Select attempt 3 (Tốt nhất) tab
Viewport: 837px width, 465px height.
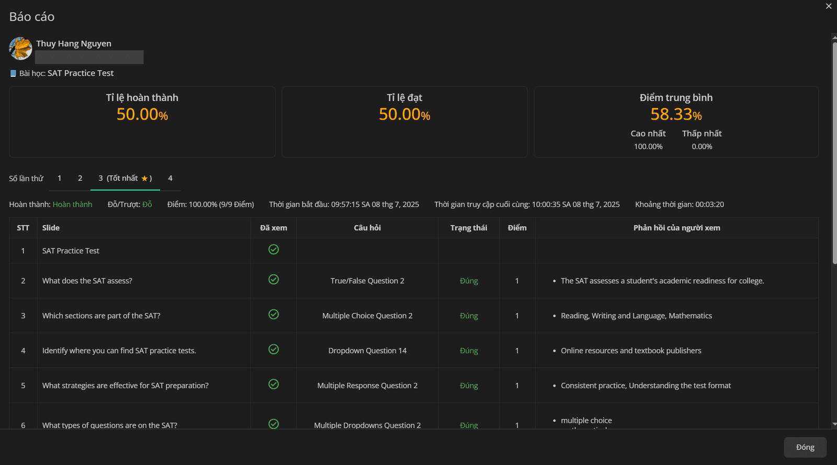125,178
